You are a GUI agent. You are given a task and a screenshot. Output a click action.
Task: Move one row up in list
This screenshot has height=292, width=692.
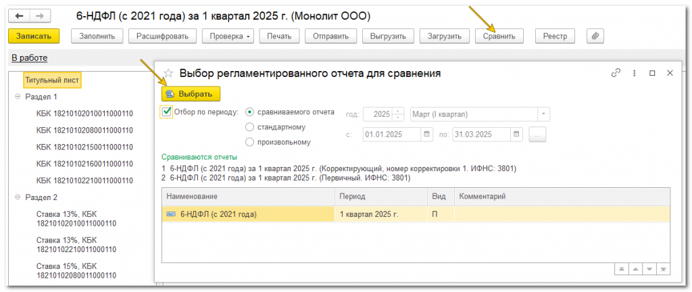pyautogui.click(x=635, y=269)
